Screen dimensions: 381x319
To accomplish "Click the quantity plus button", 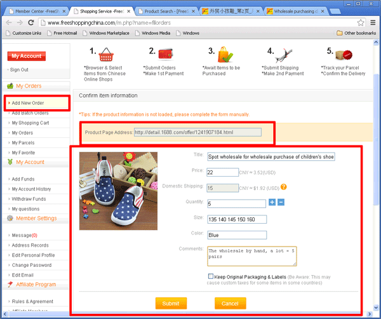I will tap(272, 203).
